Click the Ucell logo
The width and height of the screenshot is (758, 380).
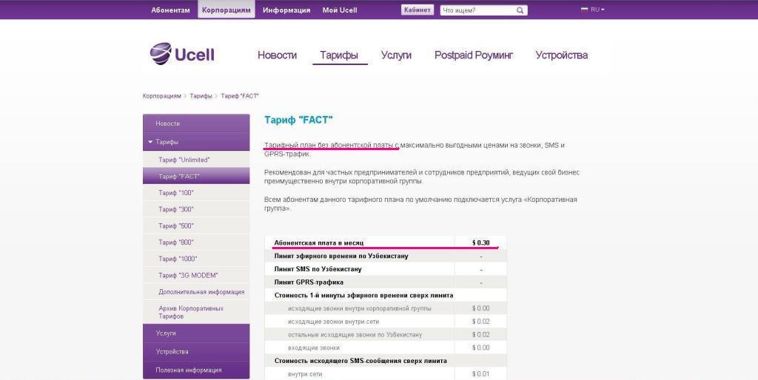point(182,54)
